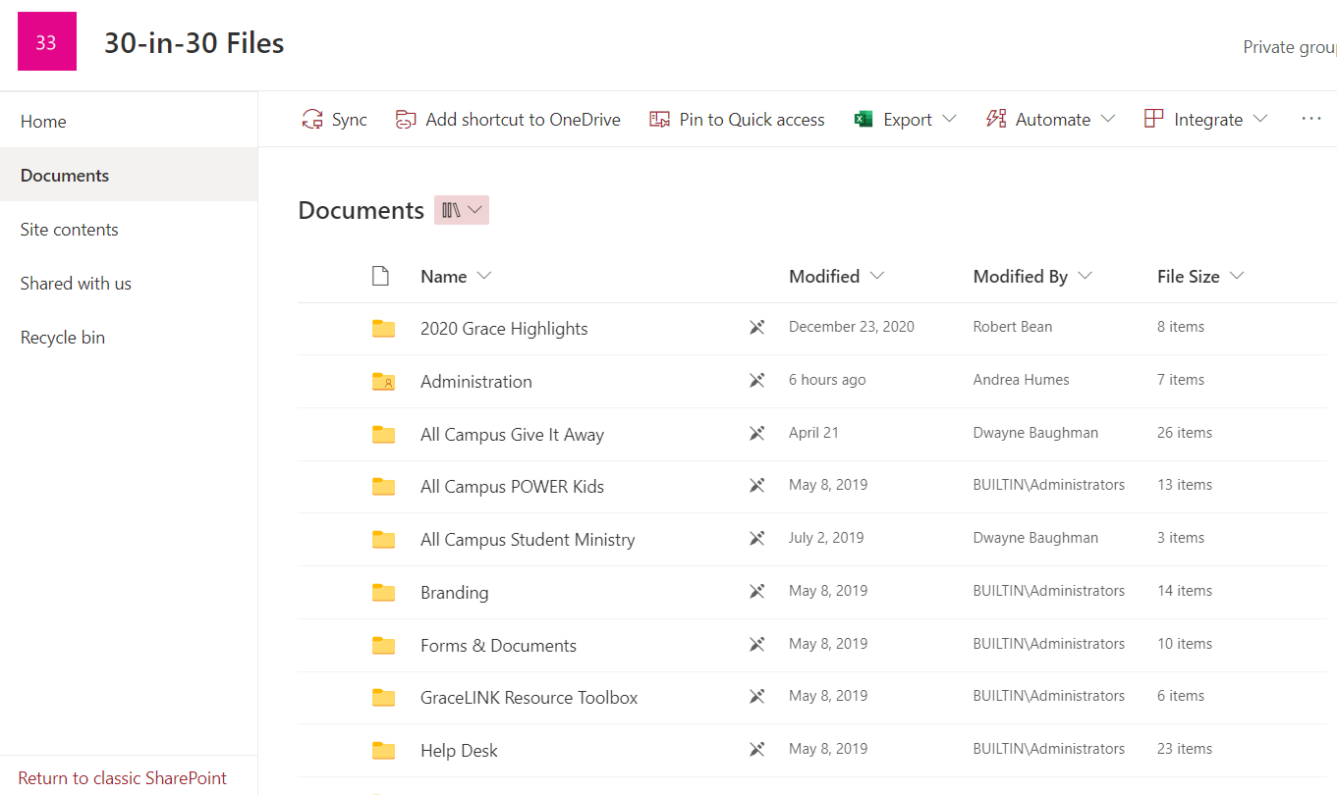This screenshot has width=1337, height=795.
Task: Open the Documents view dropdown chevron
Action: (x=475, y=210)
